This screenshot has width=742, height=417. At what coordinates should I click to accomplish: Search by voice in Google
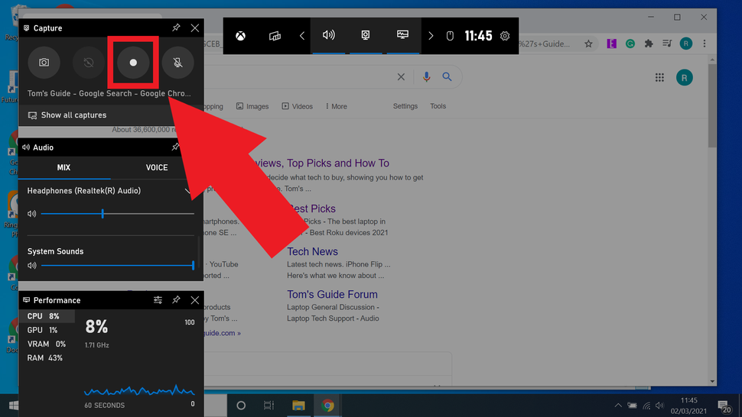[426, 77]
